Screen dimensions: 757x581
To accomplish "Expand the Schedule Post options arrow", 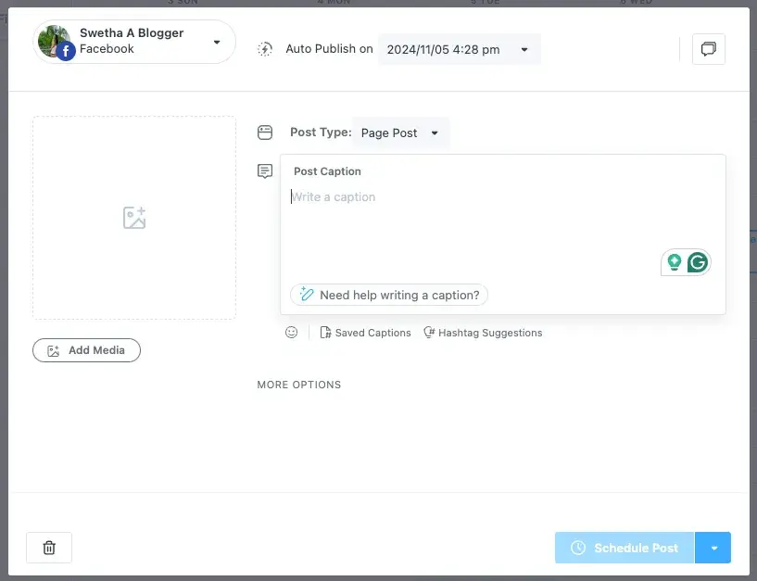I will [x=713, y=548].
